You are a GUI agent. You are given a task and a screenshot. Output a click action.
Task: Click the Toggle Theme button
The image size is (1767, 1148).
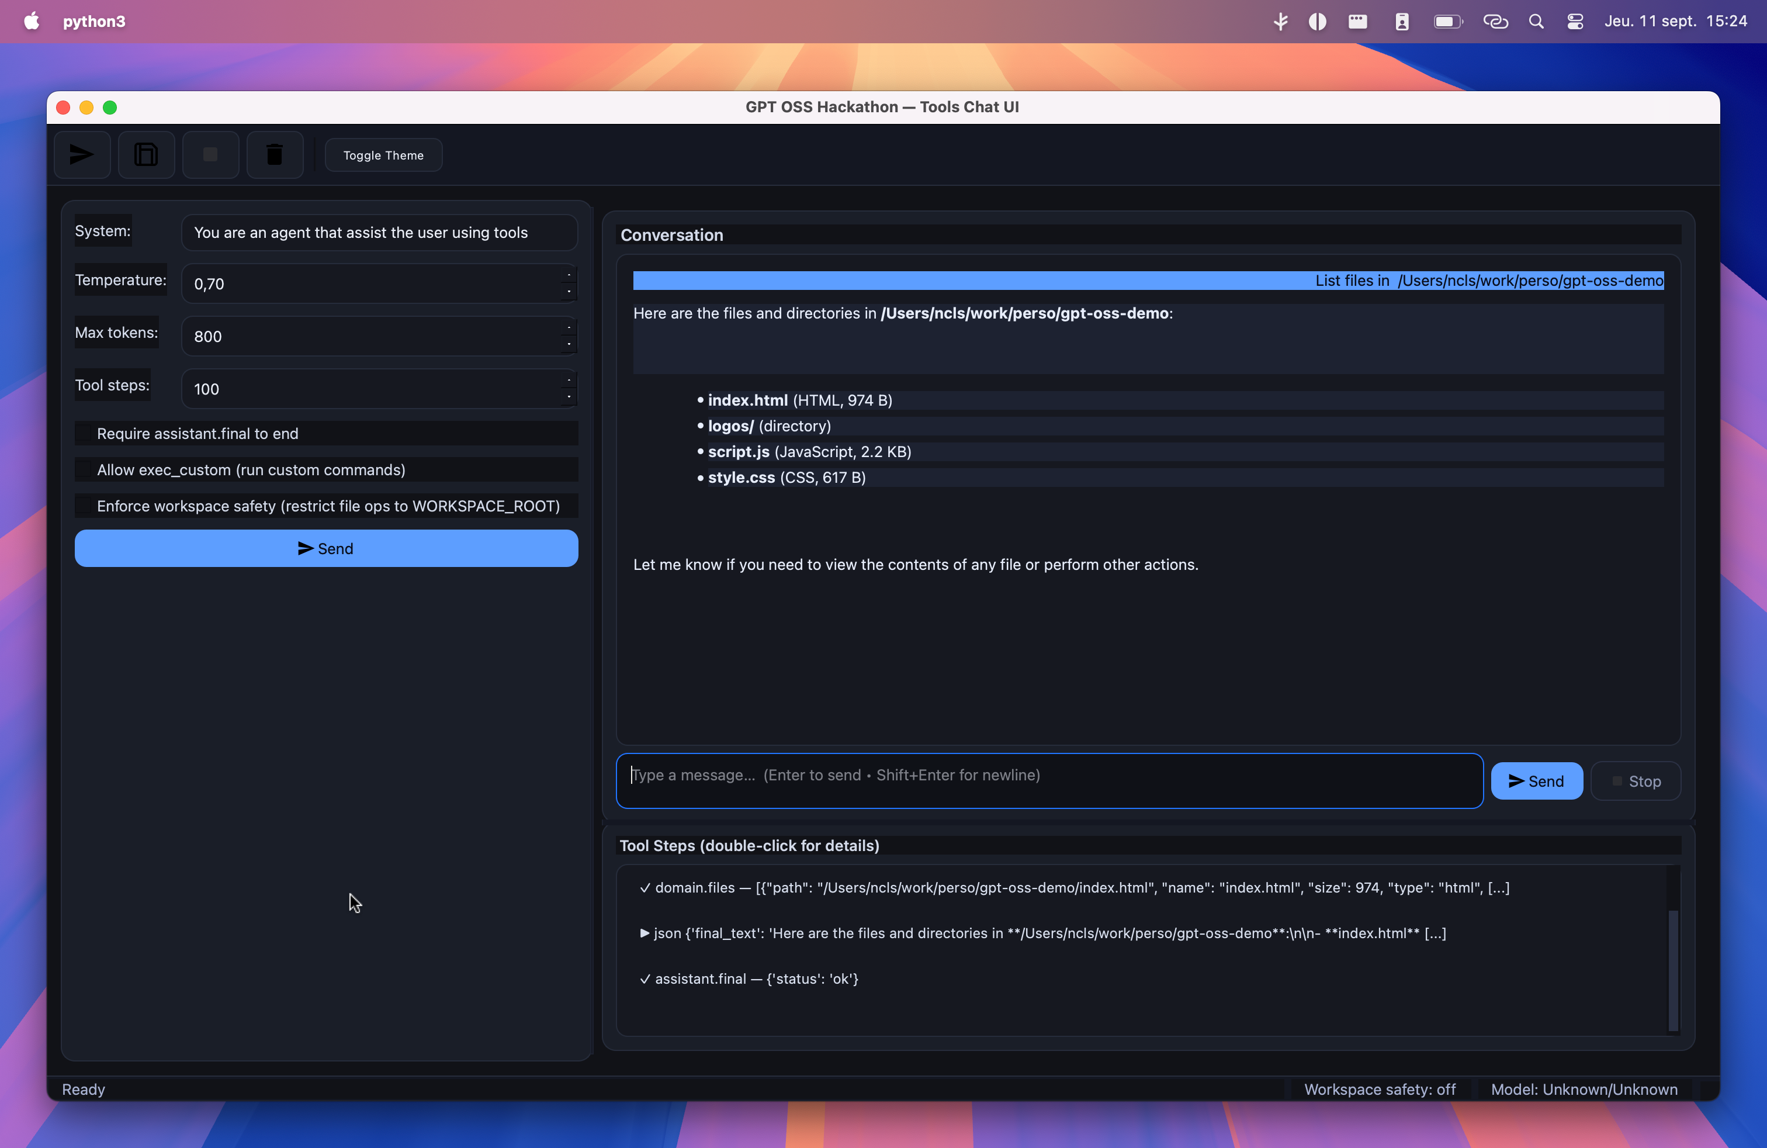coord(383,154)
